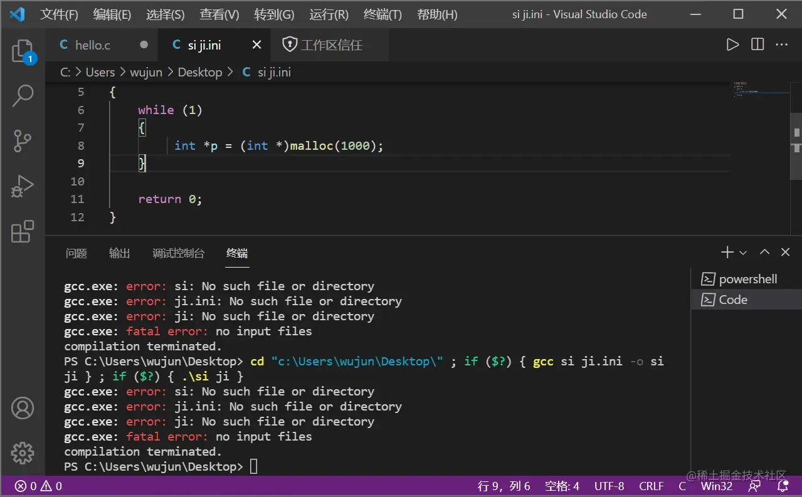Click the VS Code logo icon
Image resolution: width=802 pixels, height=497 pixels.
pyautogui.click(x=17, y=14)
